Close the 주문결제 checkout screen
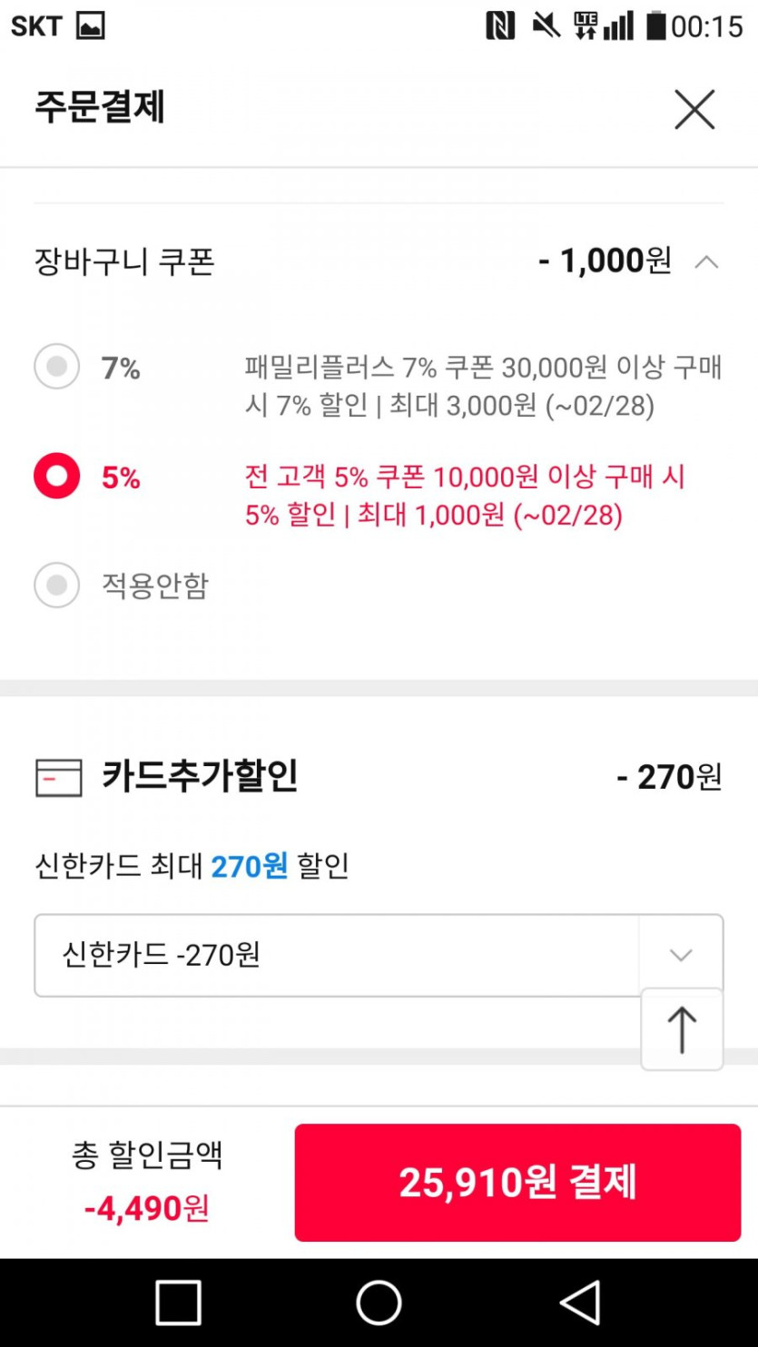 tap(694, 110)
